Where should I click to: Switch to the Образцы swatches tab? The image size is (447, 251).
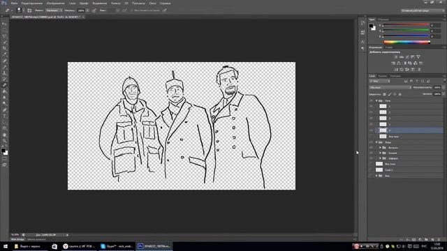[x=383, y=20]
